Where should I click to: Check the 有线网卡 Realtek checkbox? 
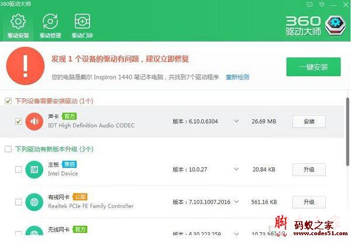18,202
